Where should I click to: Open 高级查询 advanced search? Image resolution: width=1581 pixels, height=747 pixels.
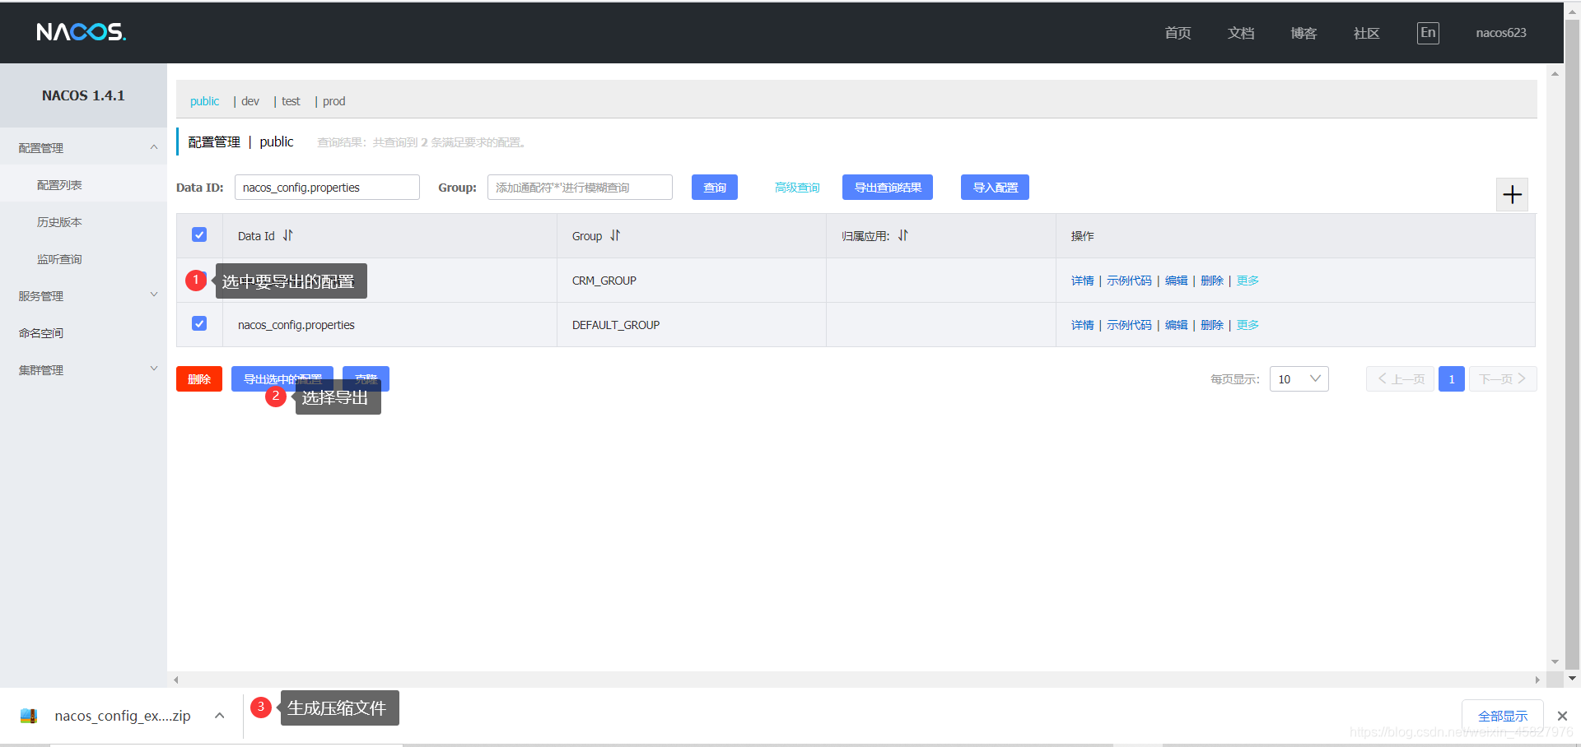point(797,188)
